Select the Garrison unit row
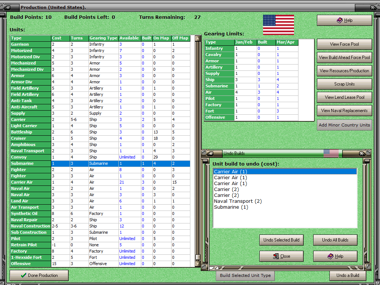The width and height of the screenshot is (380, 285). click(100, 44)
